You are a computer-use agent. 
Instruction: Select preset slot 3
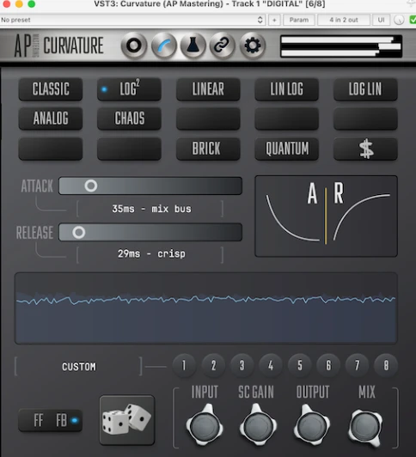pos(242,365)
